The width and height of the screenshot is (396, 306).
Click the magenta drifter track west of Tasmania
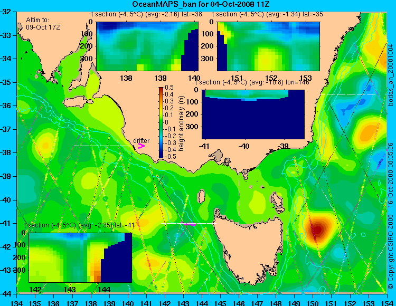(188, 224)
